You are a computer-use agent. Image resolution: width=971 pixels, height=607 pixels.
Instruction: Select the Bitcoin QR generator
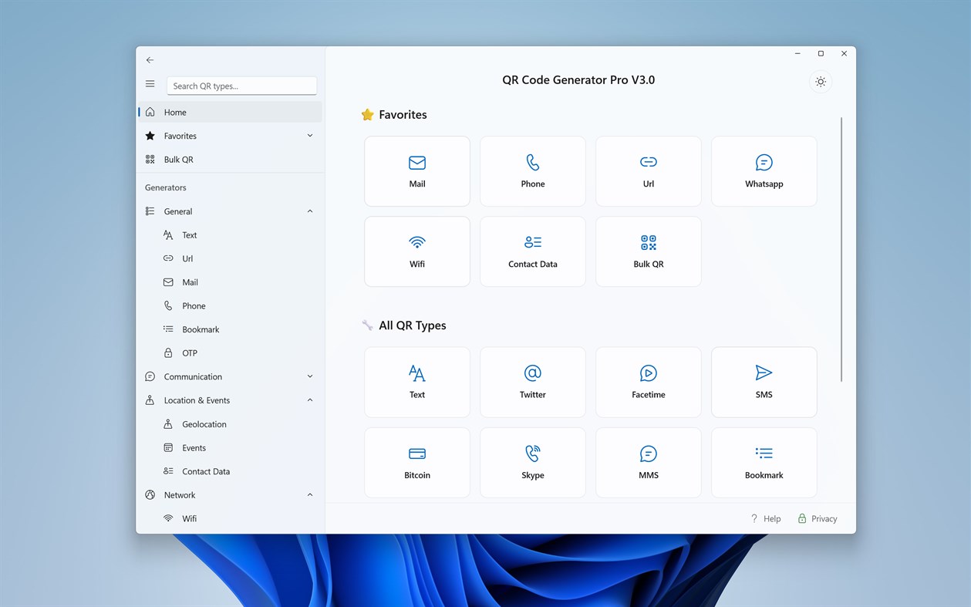coord(416,462)
